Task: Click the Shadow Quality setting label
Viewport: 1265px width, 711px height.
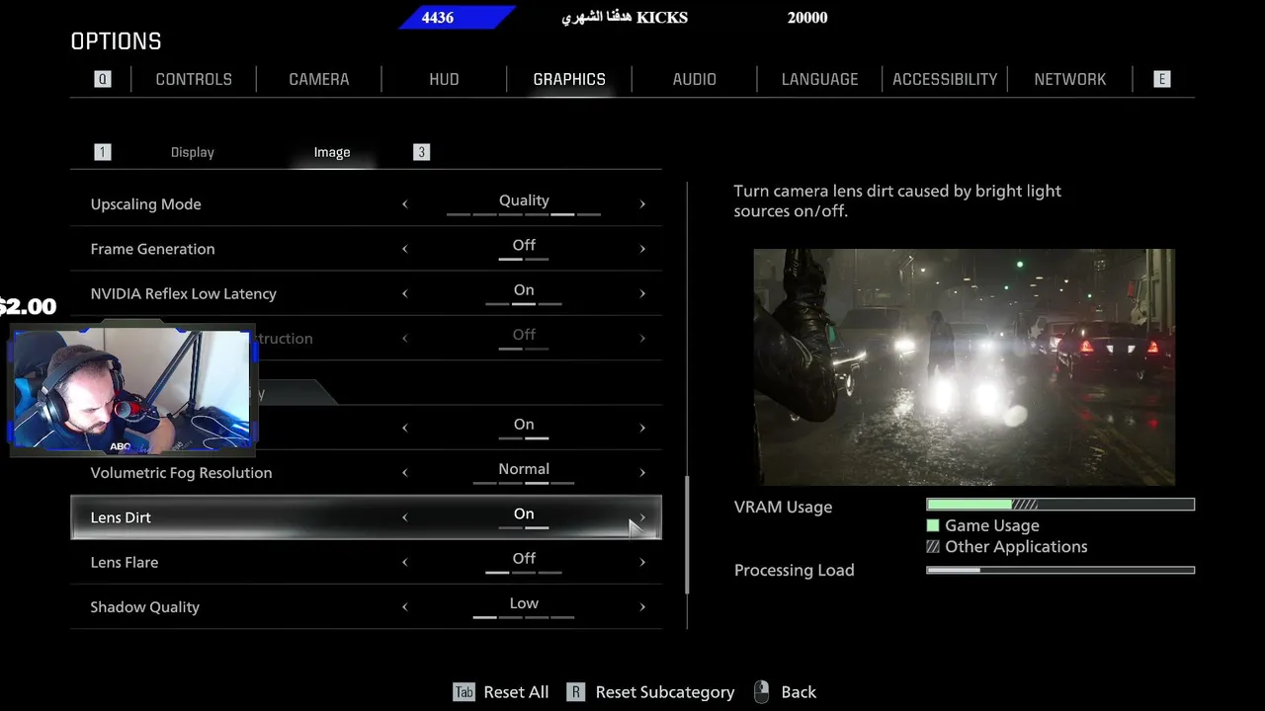Action: coord(144,607)
